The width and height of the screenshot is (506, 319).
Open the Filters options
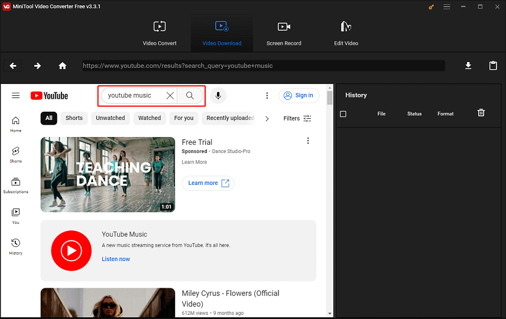(x=297, y=118)
